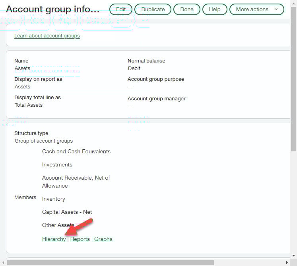The height and width of the screenshot is (266, 297).
Task: Select the Investments member
Action: pos(57,165)
